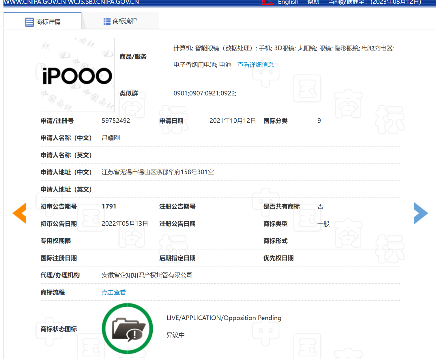
Task: Click the 异议中 status label
Action: point(175,335)
